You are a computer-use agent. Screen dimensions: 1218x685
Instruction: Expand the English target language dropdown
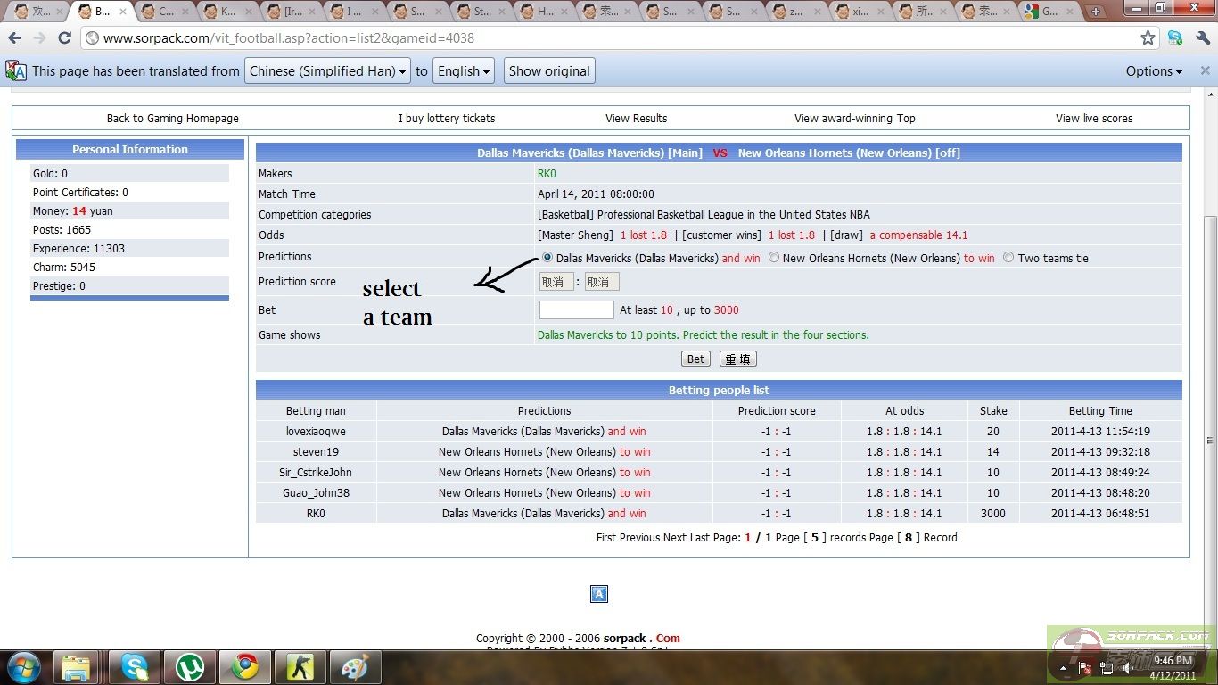coord(465,71)
